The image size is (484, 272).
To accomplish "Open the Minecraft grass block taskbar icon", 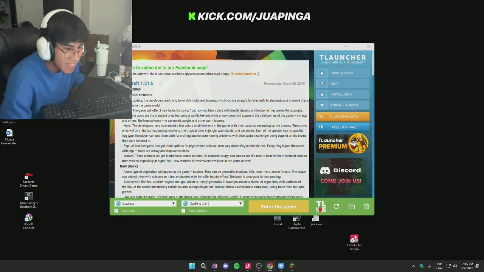I will click(292, 266).
